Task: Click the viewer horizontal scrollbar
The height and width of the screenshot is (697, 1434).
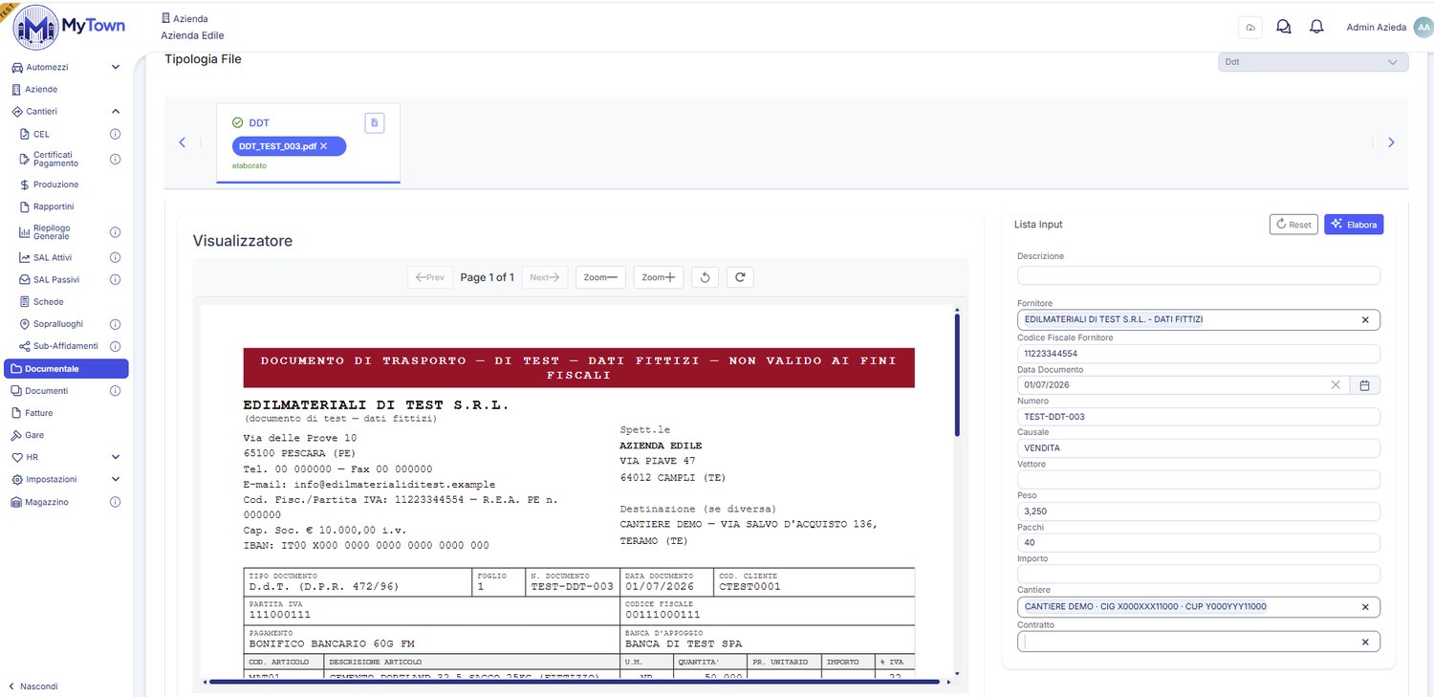Action: (575, 682)
